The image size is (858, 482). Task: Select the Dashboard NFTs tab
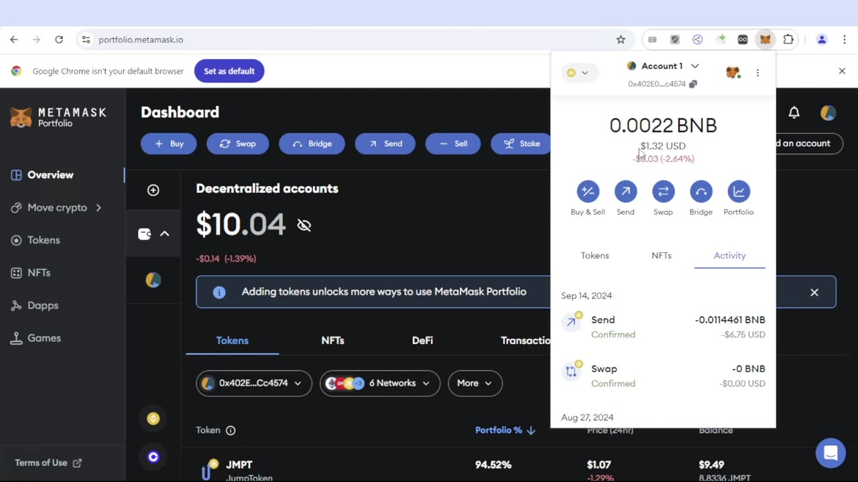click(x=332, y=341)
